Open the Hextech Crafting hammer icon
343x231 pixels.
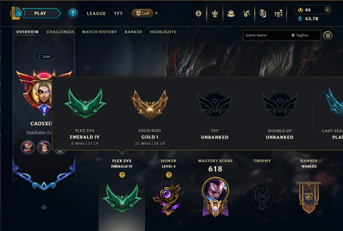(x=246, y=13)
